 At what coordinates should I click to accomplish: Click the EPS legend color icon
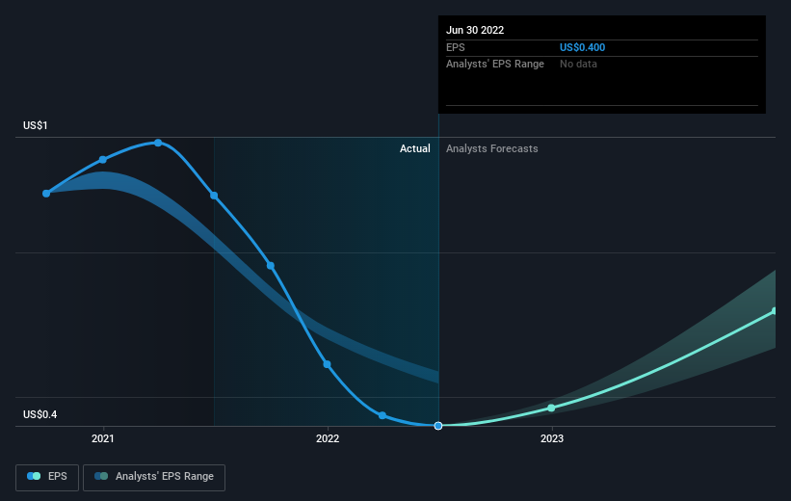coord(34,476)
